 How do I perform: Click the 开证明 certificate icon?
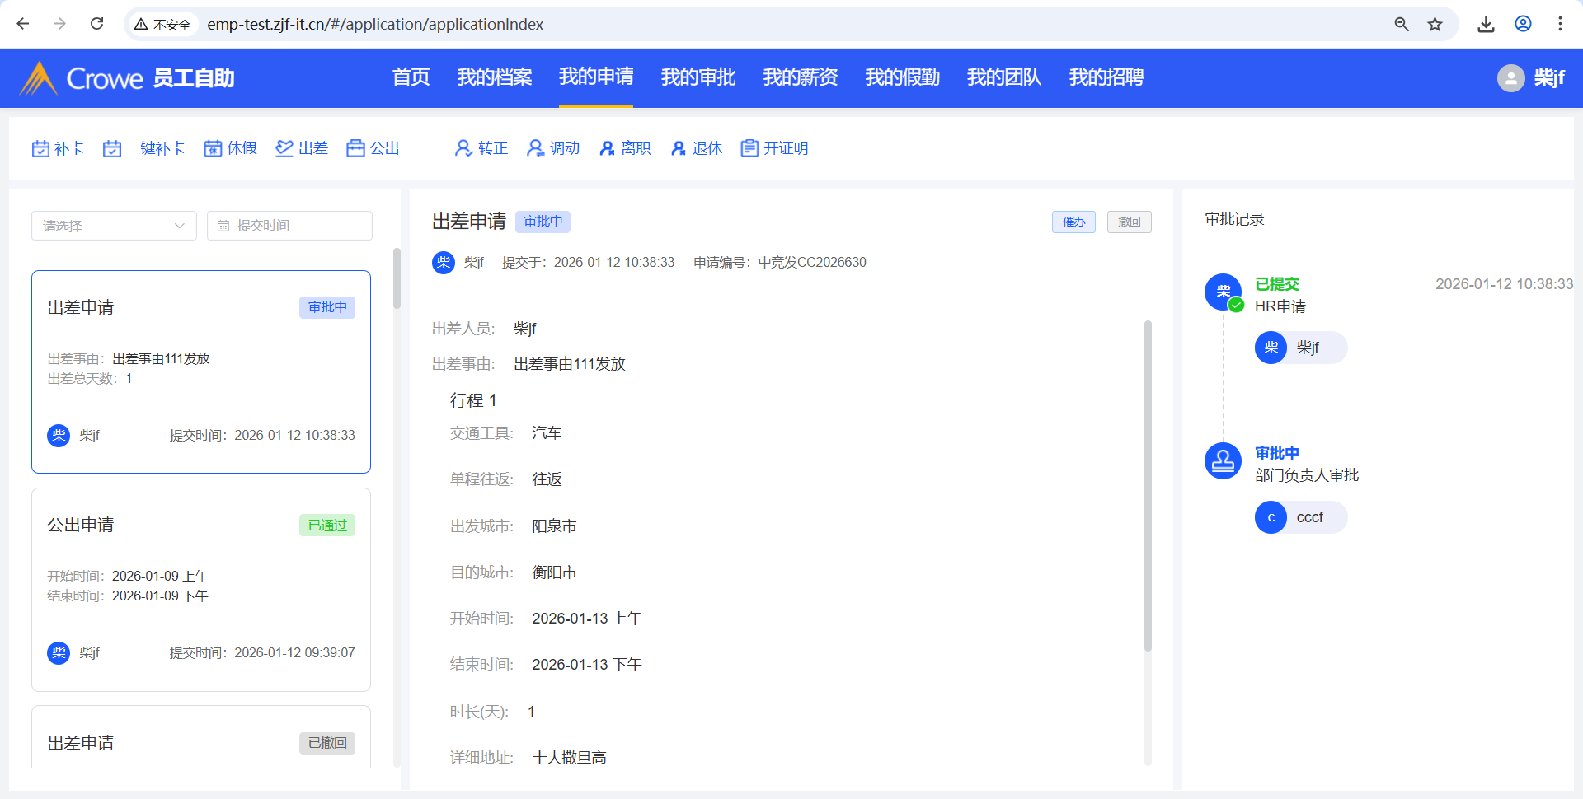[x=749, y=148]
